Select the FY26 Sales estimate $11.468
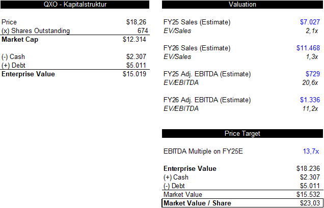The height and width of the screenshot is (208, 324). tap(308, 48)
